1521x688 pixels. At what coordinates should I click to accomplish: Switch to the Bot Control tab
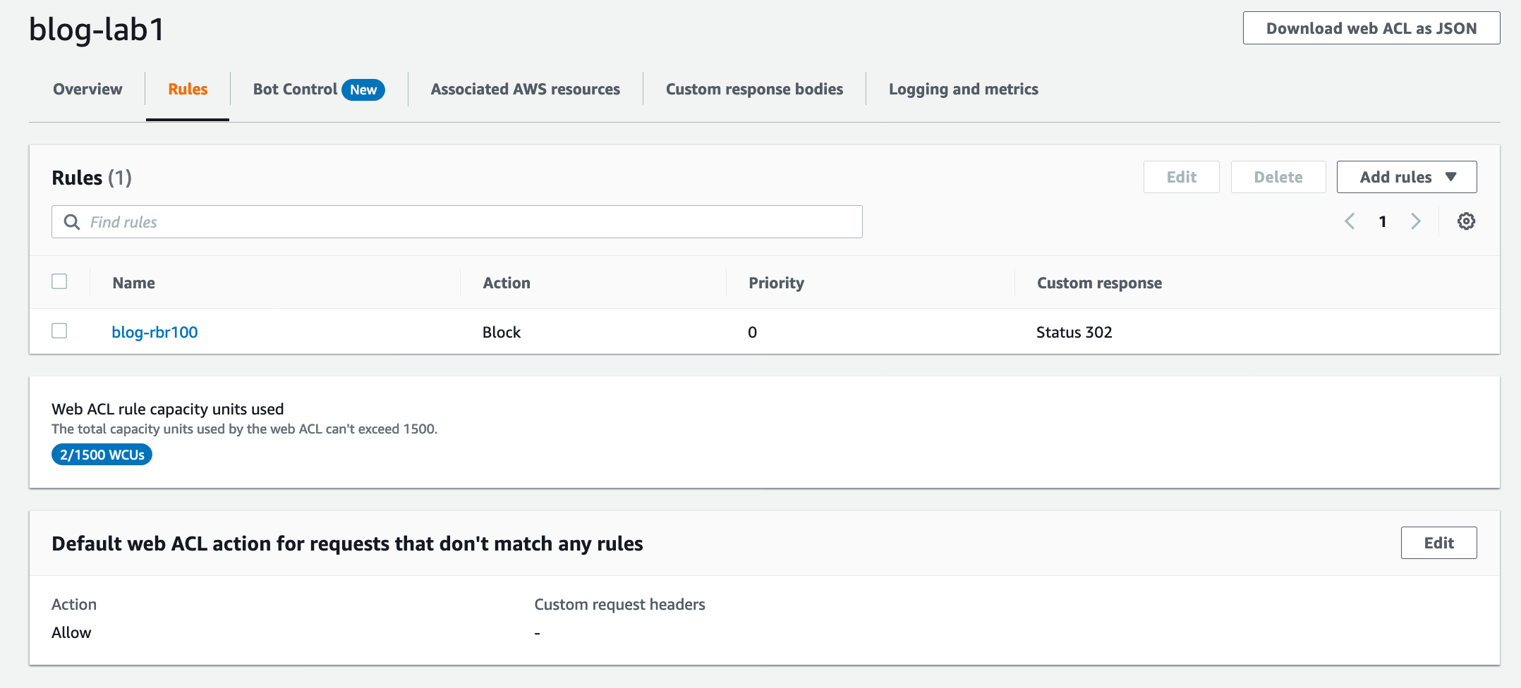tap(295, 89)
